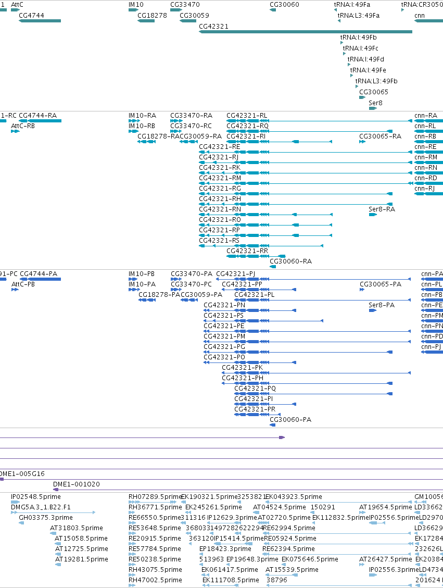This screenshot has height=588, width=443.
Task: Click transcript CG33470-RA
Action: pos(176,121)
